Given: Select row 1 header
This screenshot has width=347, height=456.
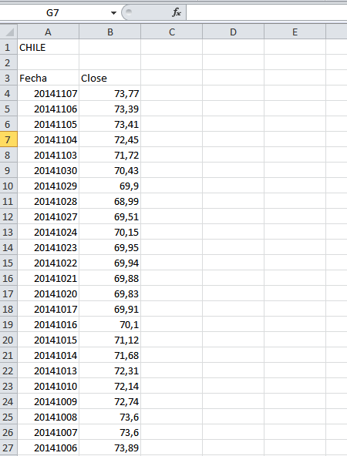Looking at the screenshot, I should click(8, 48).
